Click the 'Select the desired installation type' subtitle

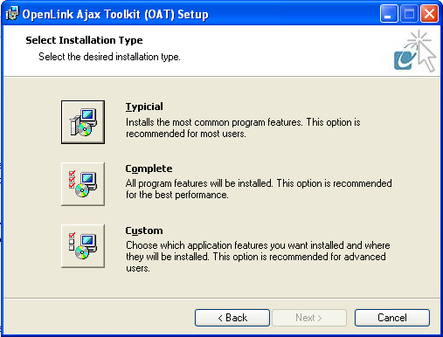(109, 57)
